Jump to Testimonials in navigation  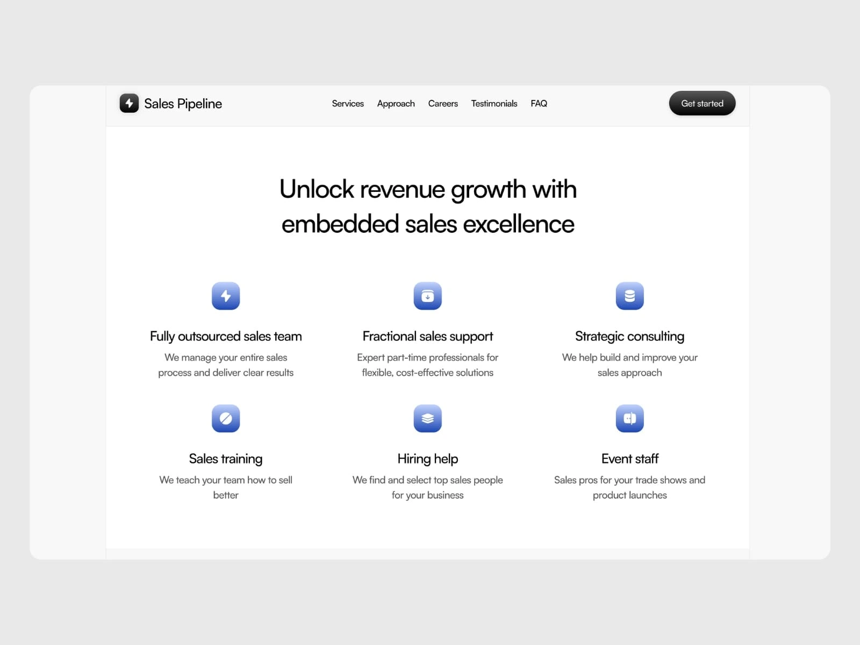click(x=494, y=103)
